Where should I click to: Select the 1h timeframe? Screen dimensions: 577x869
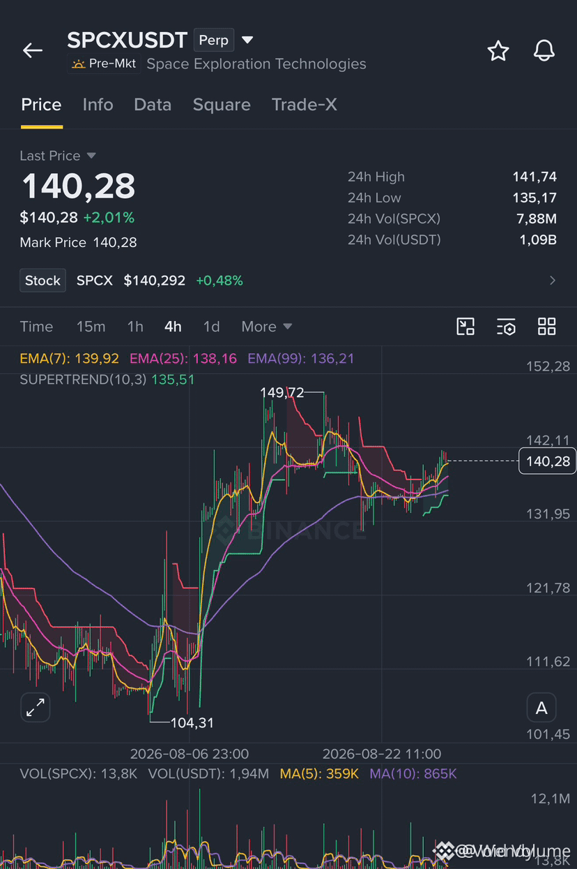tap(135, 327)
